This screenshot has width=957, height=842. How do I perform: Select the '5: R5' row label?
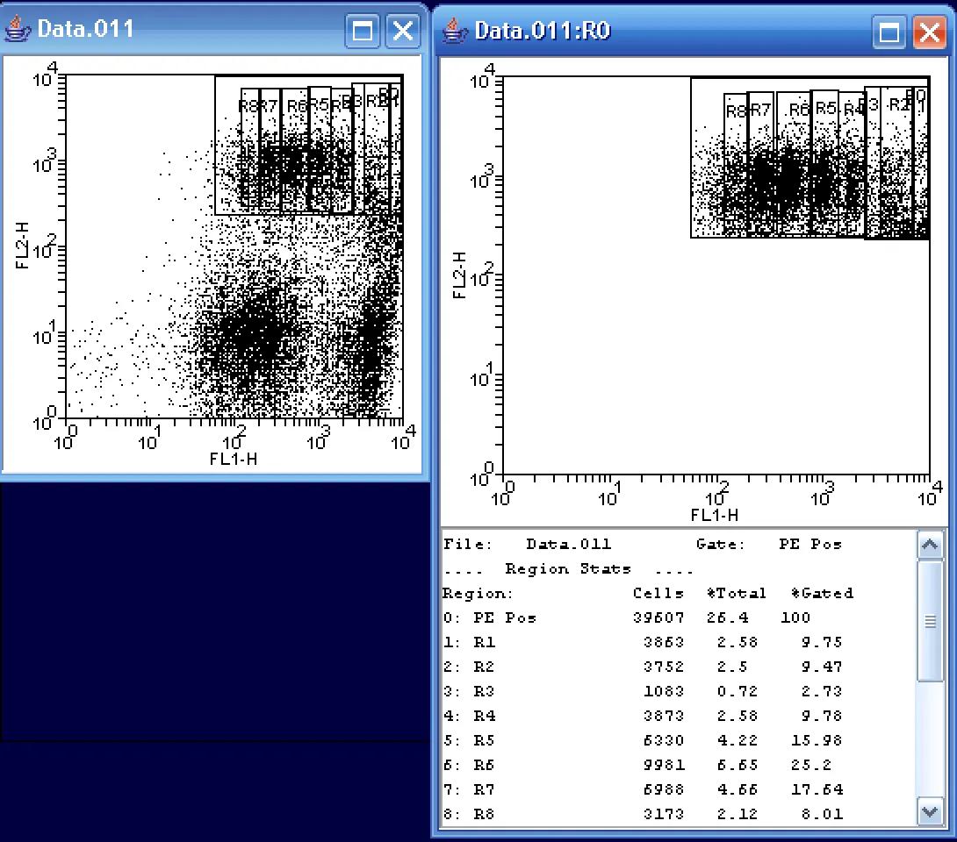(x=470, y=740)
